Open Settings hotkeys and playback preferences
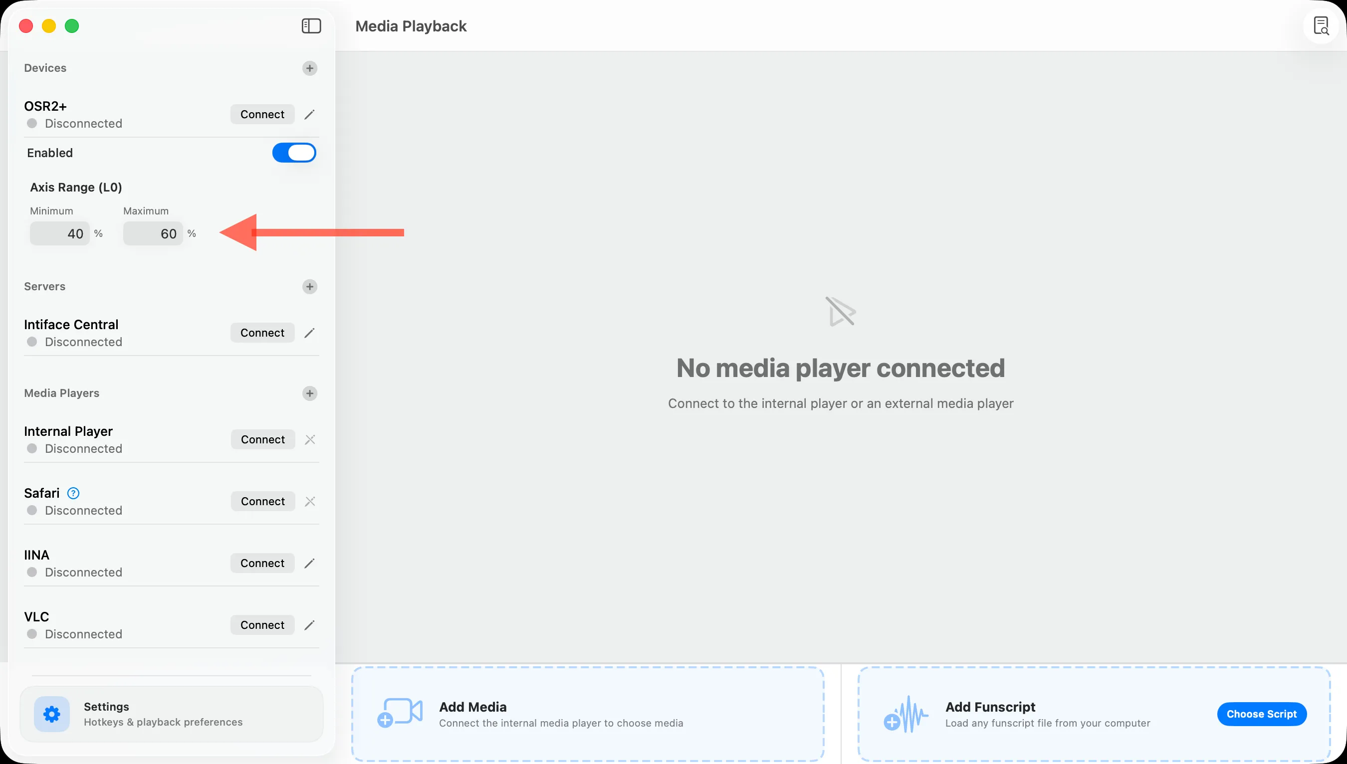The width and height of the screenshot is (1347, 764). 172,714
